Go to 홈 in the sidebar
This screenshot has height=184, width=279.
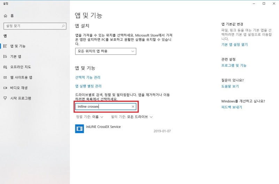point(35,16)
